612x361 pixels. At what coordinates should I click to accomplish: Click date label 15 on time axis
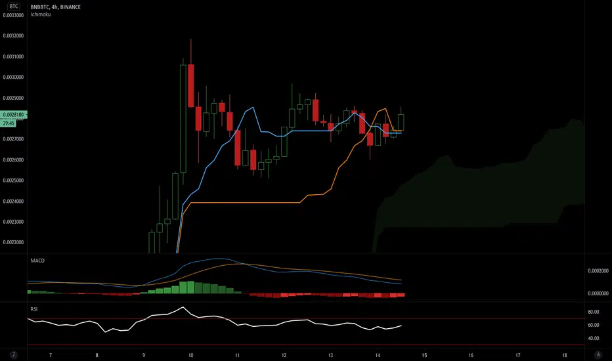(x=424, y=355)
